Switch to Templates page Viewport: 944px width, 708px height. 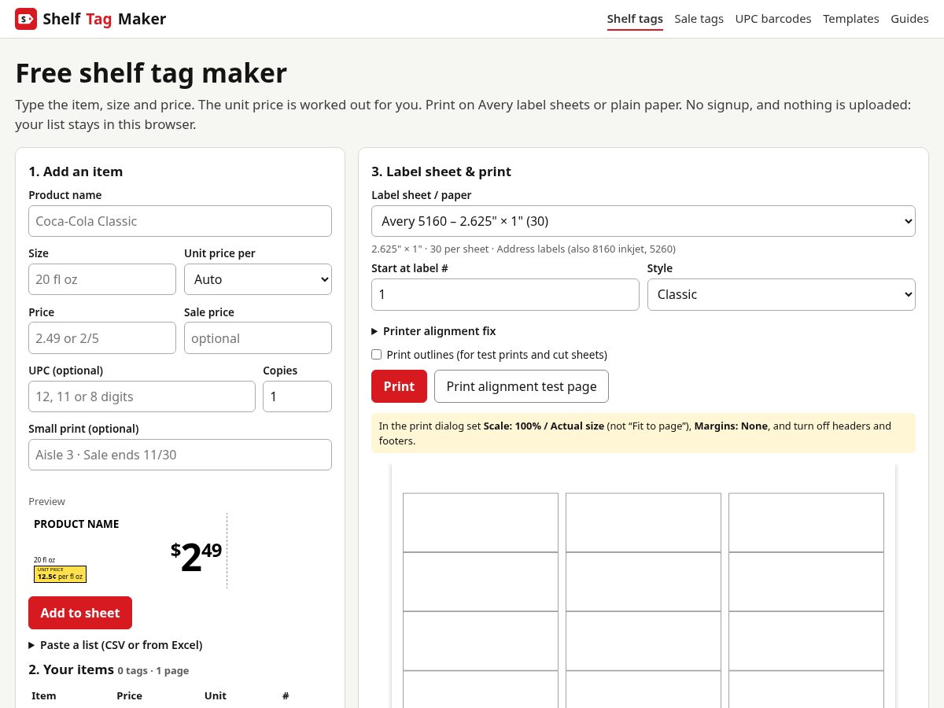[x=851, y=19]
